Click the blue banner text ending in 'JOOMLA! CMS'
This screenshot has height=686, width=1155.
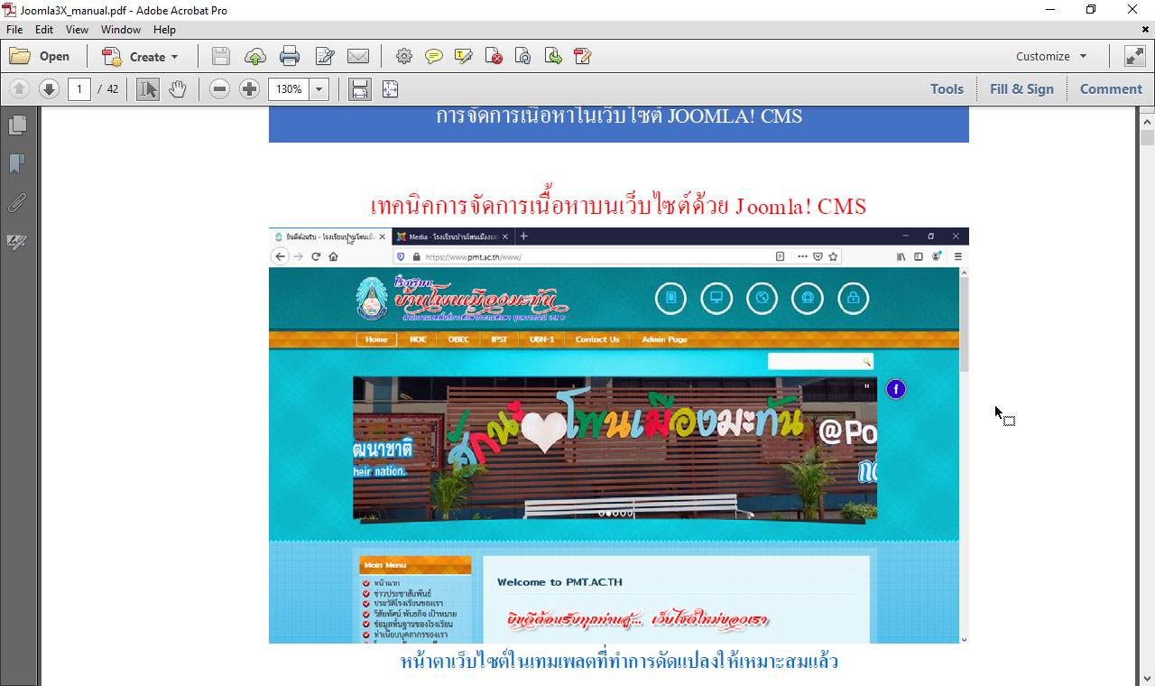tap(619, 117)
